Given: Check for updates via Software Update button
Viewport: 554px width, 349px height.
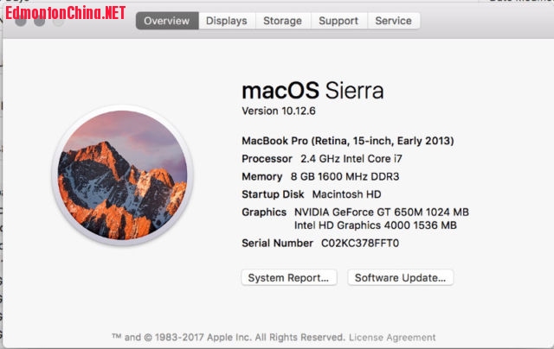Looking at the screenshot, I should click(x=400, y=277).
